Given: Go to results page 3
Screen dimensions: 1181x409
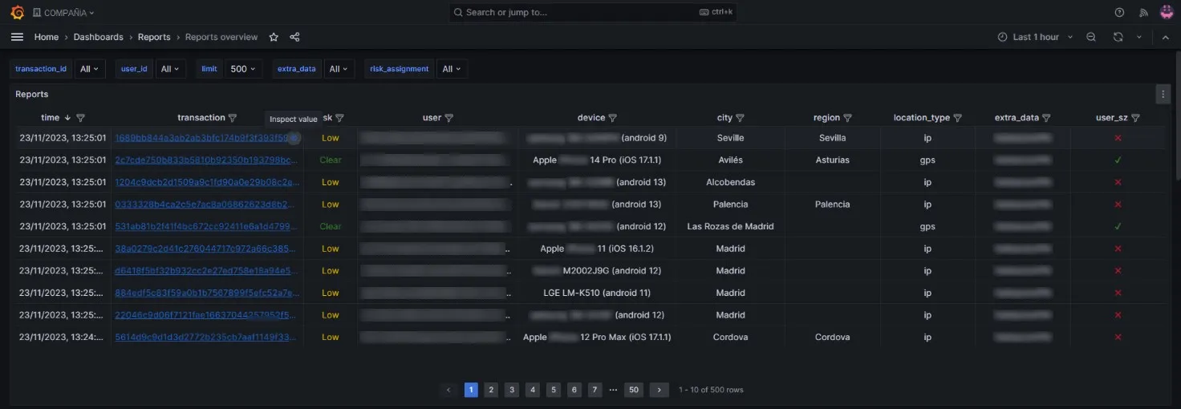Looking at the screenshot, I should (512, 390).
